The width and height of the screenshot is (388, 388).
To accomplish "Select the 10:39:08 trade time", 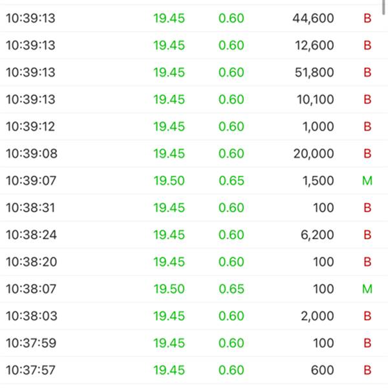I will 30,154.
